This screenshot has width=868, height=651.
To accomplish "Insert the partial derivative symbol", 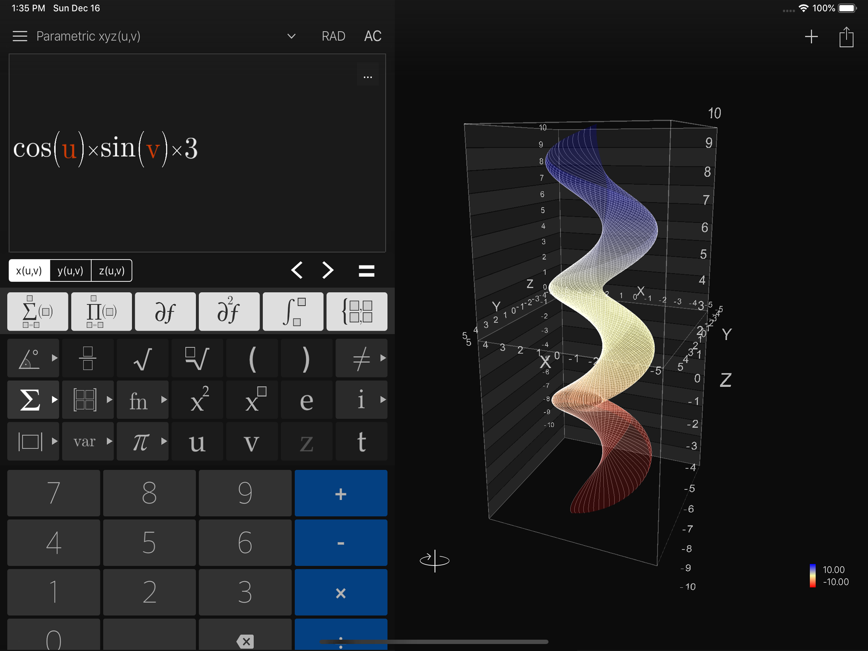I will click(165, 312).
